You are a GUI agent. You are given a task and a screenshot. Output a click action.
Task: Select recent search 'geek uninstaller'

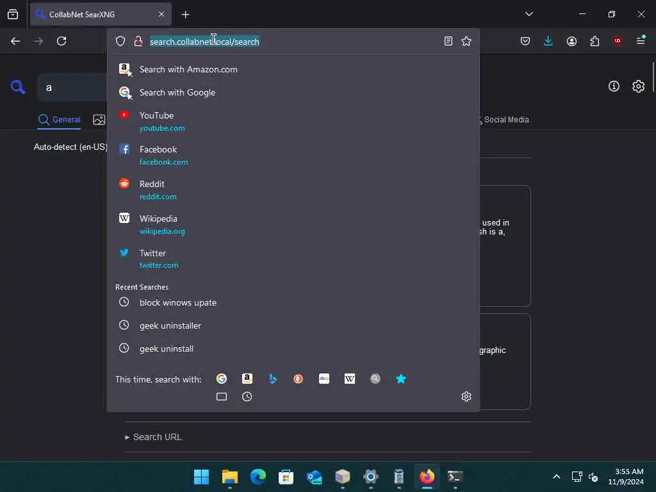click(x=293, y=325)
